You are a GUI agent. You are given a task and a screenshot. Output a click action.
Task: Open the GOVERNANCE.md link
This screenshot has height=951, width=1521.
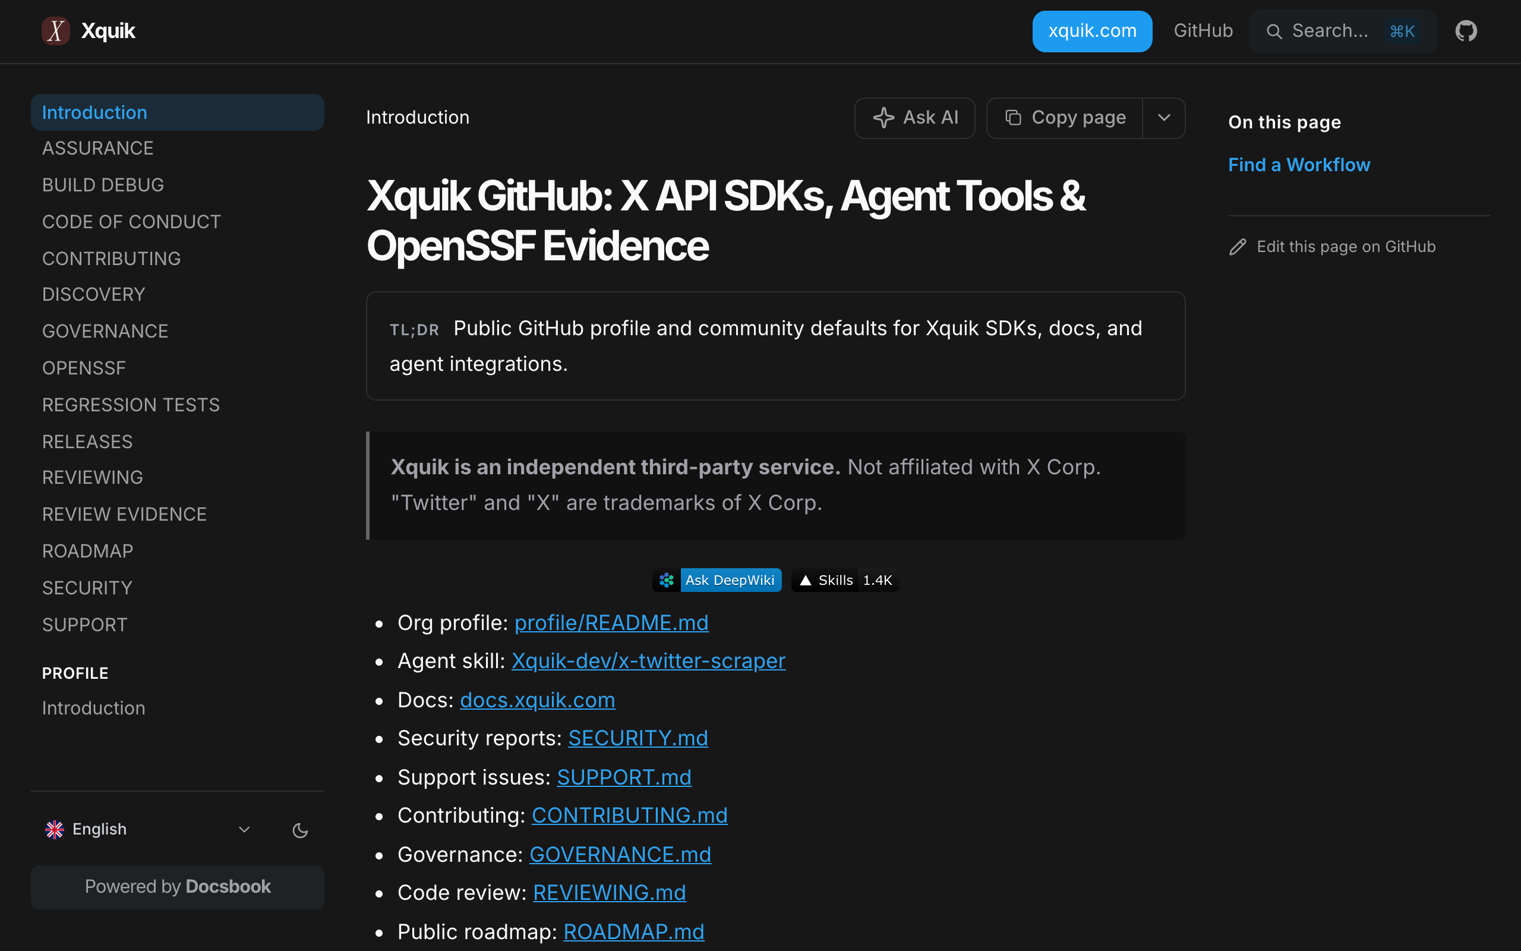[x=620, y=855]
